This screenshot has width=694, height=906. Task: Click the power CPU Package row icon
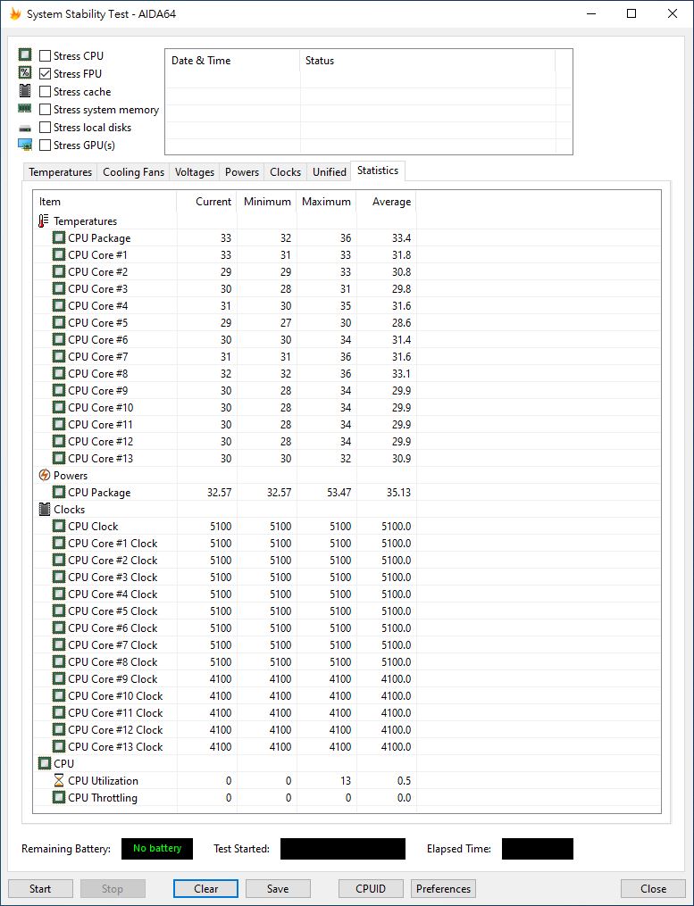click(58, 493)
